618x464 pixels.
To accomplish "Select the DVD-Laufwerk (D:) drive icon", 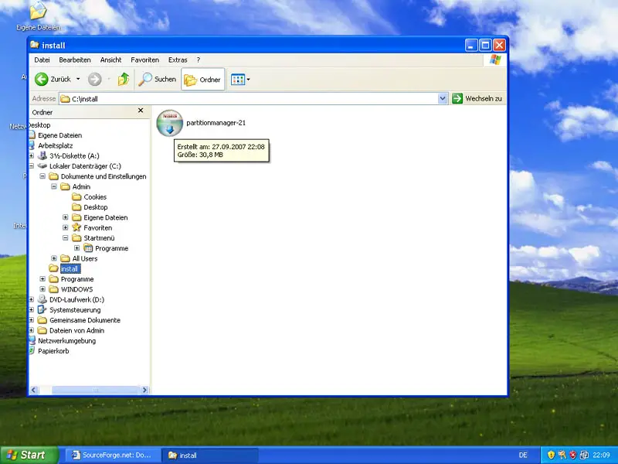I will click(x=42, y=299).
